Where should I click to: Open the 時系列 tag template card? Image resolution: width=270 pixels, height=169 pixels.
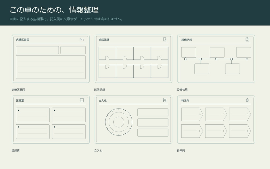[216, 120]
